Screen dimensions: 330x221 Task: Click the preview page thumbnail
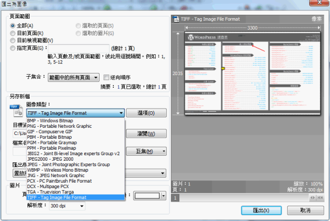click(252, 73)
